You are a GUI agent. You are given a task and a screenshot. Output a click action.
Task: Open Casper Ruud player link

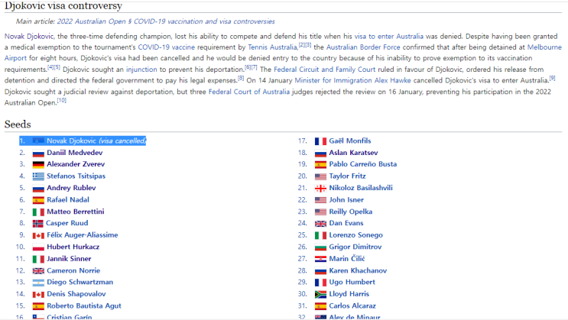tap(67, 223)
